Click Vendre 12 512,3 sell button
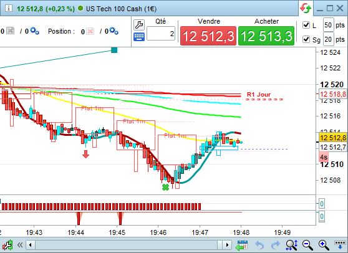 tap(208, 36)
